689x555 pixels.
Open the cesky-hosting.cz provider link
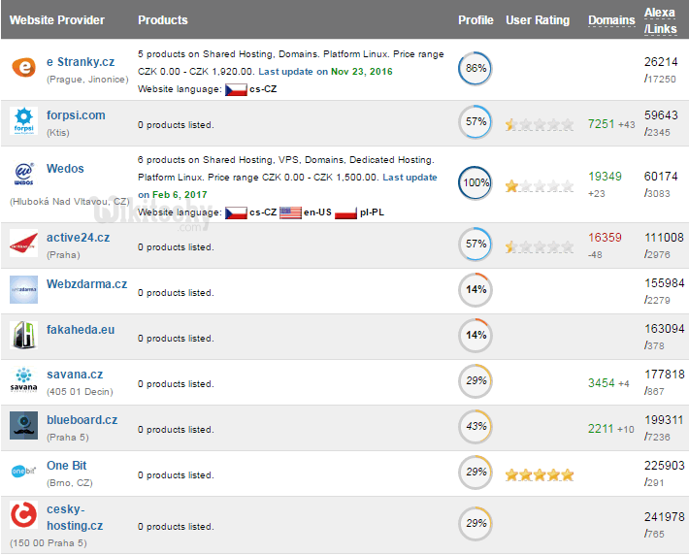tap(75, 518)
